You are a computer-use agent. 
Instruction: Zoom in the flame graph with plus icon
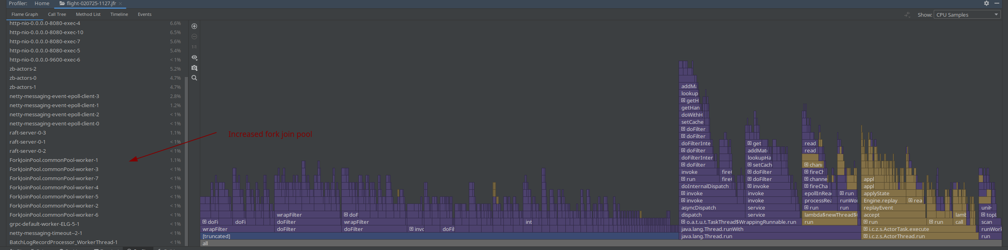[x=194, y=26]
